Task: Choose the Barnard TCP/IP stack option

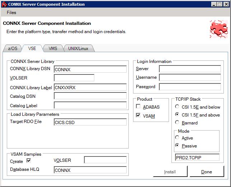Action: click(177, 123)
